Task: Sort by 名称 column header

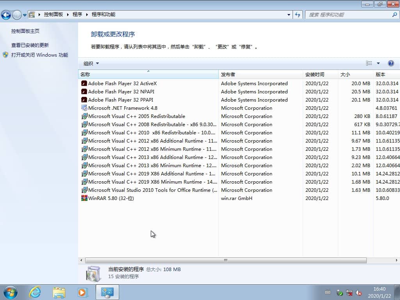Action: [x=148, y=75]
